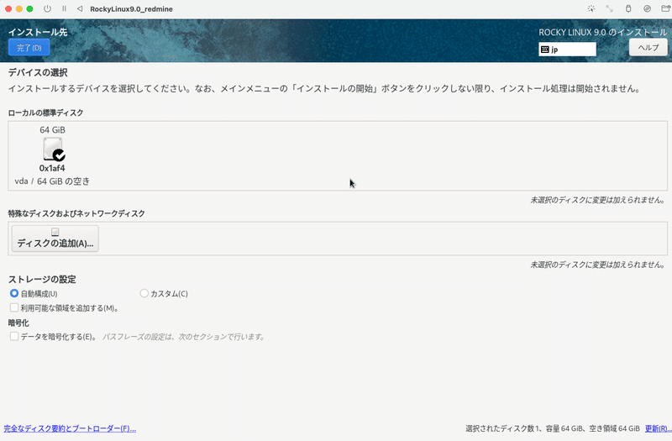Click the keyboard icon beside jp layout
Image resolution: width=672 pixels, height=441 pixels.
tap(544, 50)
